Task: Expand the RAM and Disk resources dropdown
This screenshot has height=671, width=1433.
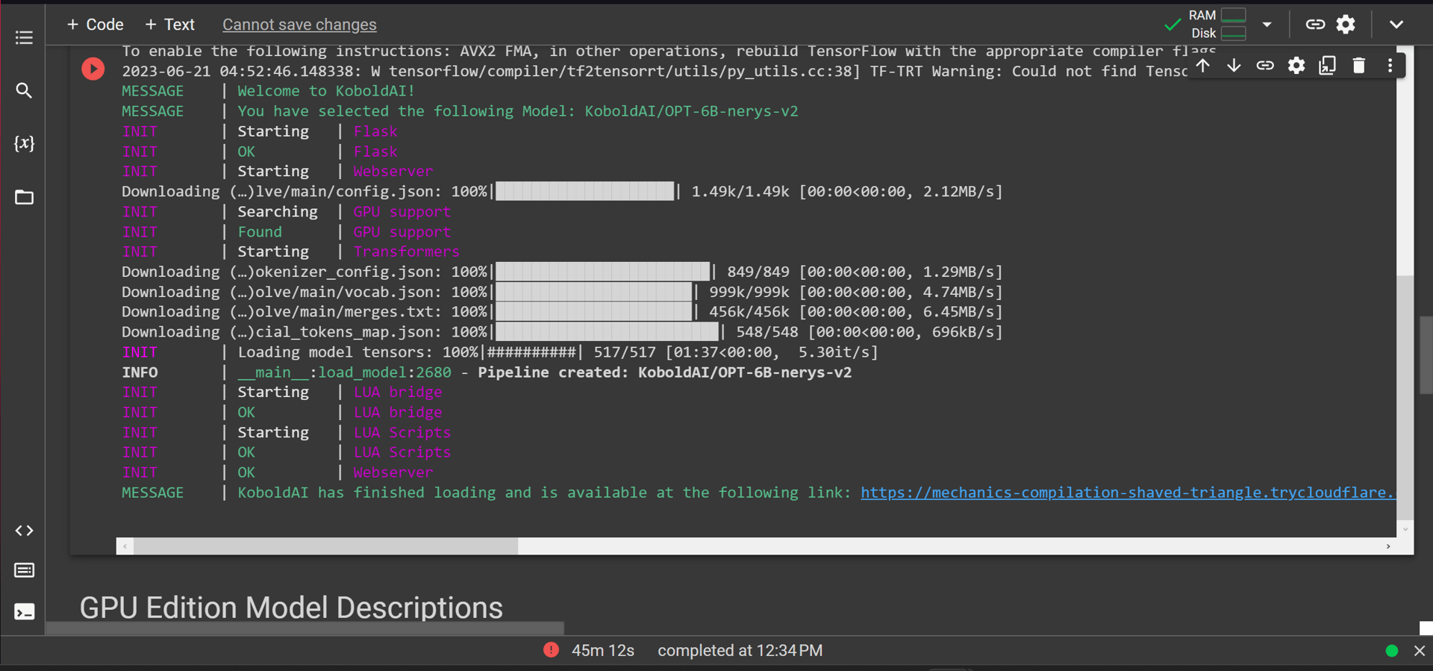Action: 1267,25
